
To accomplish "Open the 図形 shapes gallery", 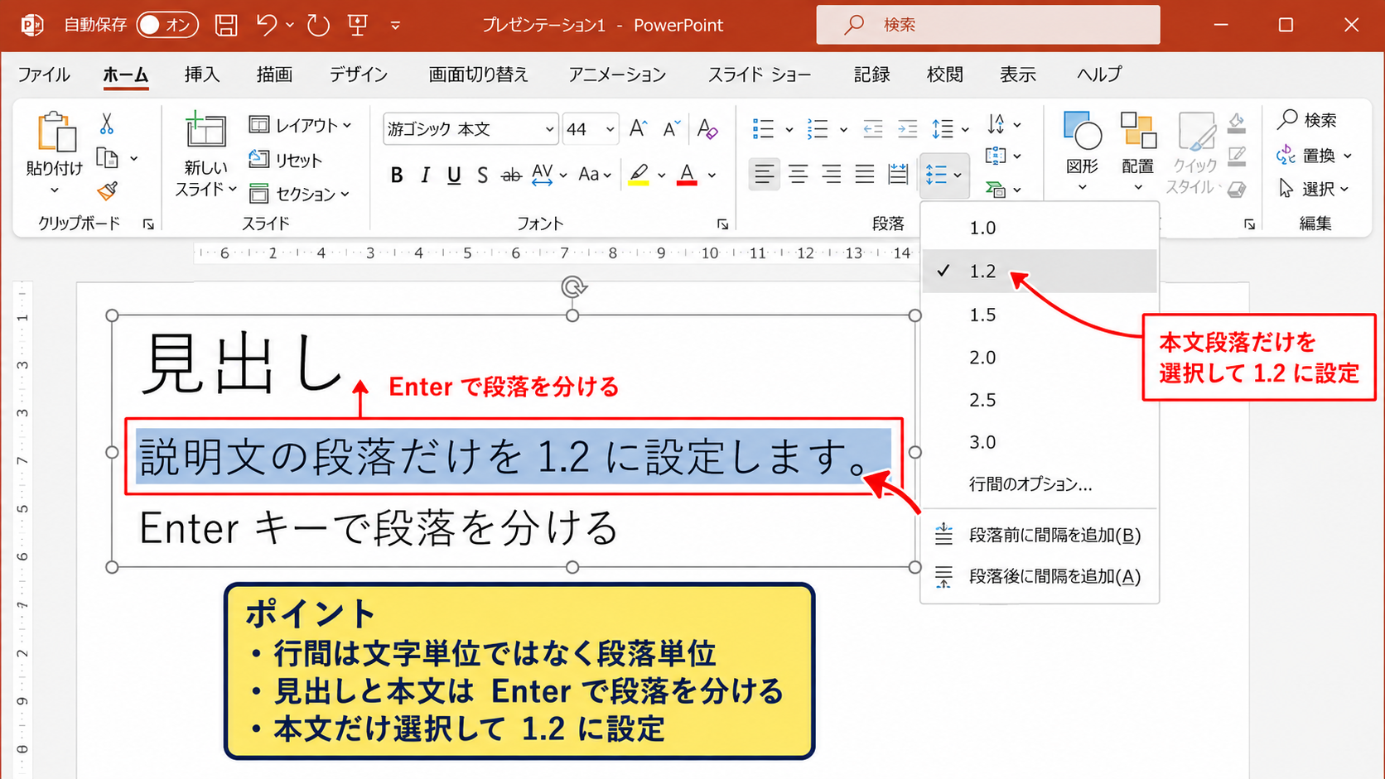I will click(x=1083, y=151).
